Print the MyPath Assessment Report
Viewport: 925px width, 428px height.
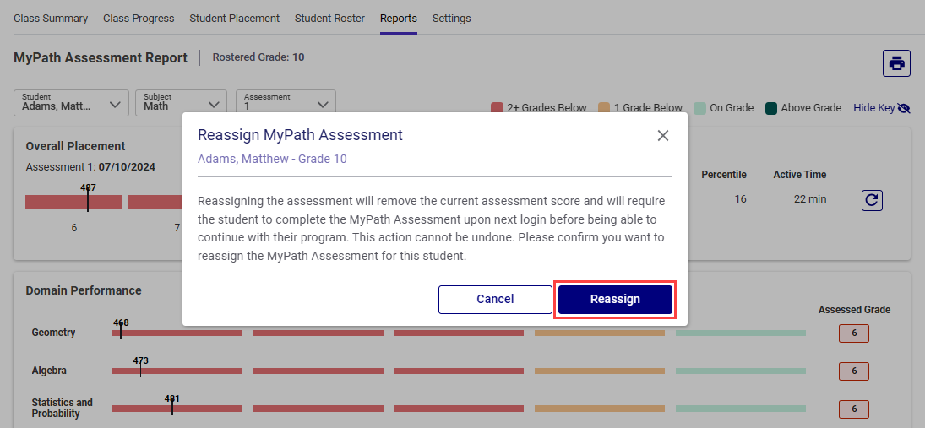(896, 63)
